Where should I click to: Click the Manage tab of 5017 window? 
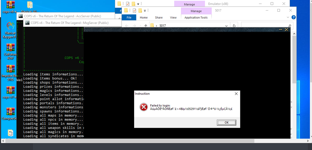[196, 11]
